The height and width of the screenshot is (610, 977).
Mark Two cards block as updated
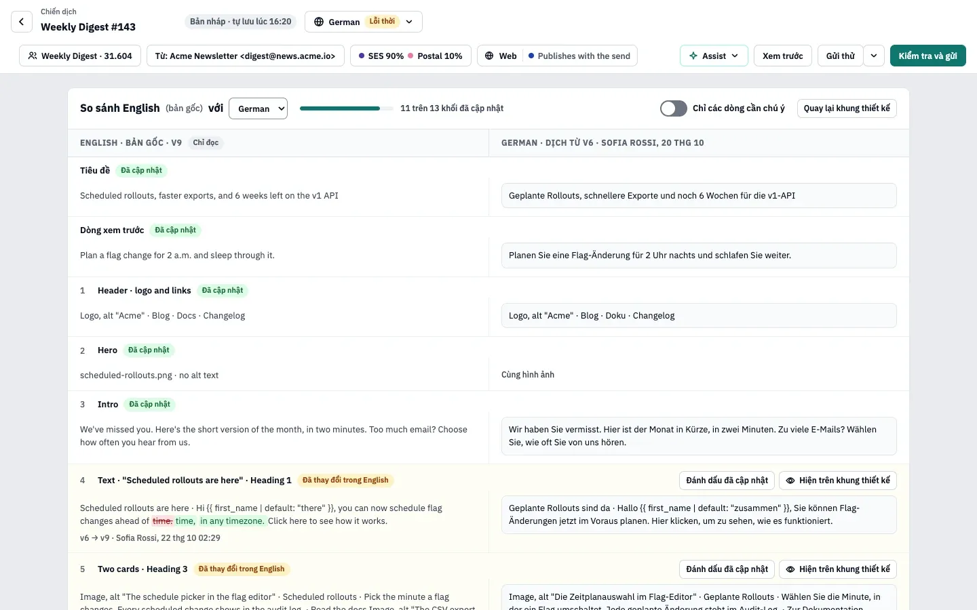pyautogui.click(x=727, y=569)
